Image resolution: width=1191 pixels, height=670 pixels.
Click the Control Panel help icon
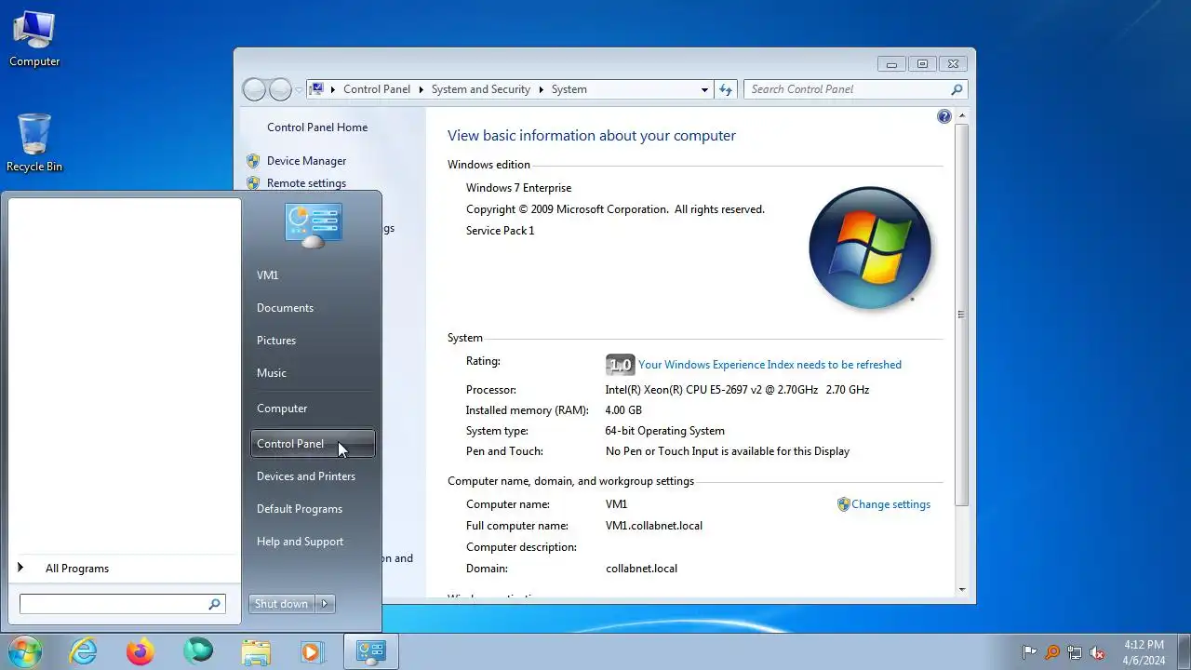[944, 116]
